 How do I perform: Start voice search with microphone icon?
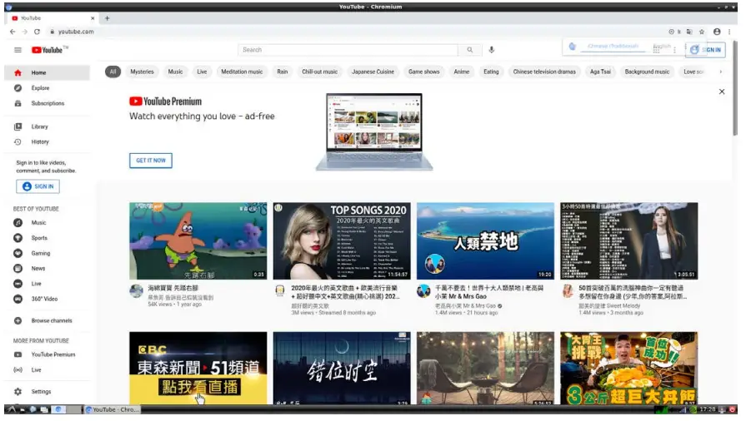coord(492,50)
